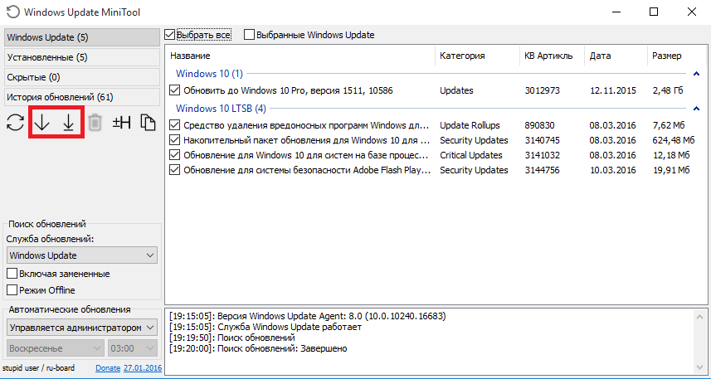Open the 'История обновлений (61)' tab
This screenshot has height=379, width=711.
[x=80, y=97]
